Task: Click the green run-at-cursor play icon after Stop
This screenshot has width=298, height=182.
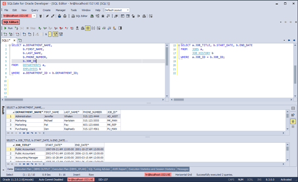Action: pyautogui.click(x=40, y=28)
